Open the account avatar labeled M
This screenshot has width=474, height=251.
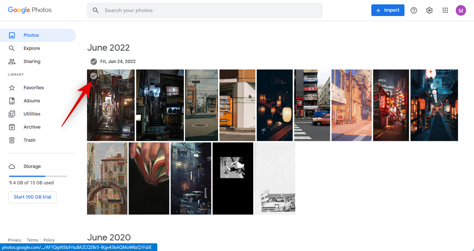coord(461,10)
